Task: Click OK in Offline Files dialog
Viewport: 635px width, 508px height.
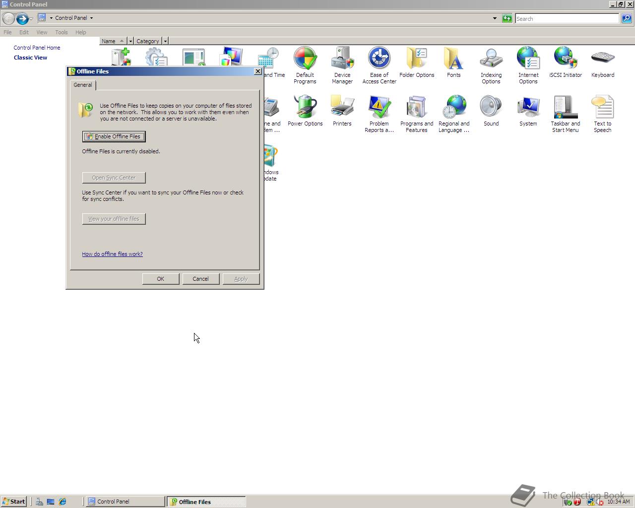Action: (x=160, y=279)
